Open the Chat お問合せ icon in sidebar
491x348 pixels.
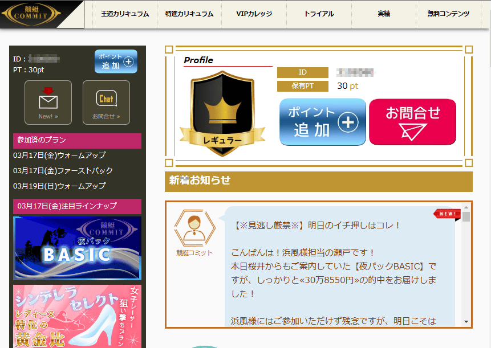(106, 103)
